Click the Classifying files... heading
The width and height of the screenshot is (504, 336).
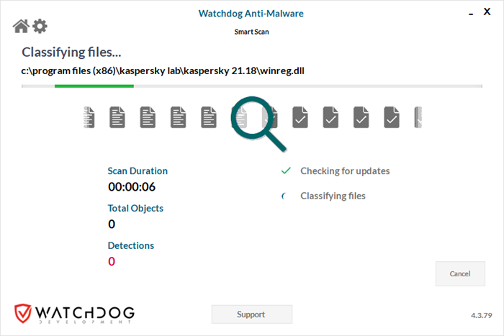[x=71, y=53]
